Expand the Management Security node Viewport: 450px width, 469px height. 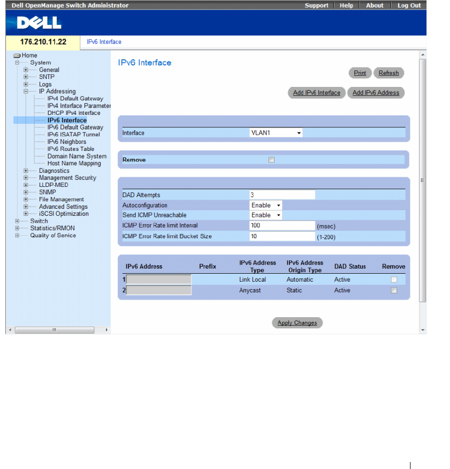pos(25,178)
